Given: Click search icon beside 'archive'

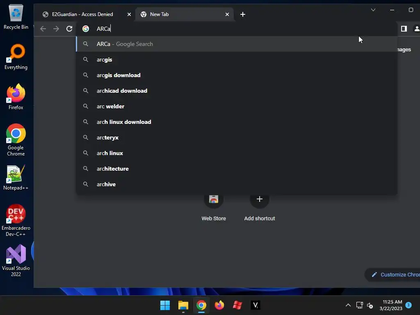Looking at the screenshot, I should point(85,184).
